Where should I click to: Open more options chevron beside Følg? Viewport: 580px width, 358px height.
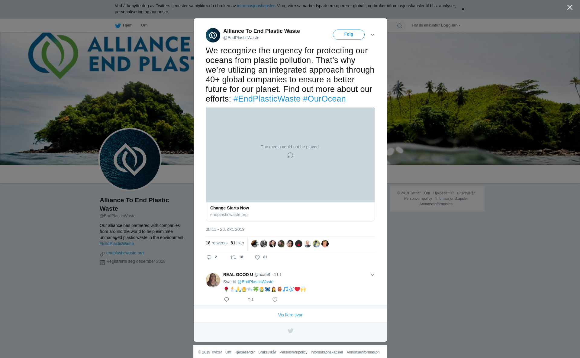click(372, 35)
